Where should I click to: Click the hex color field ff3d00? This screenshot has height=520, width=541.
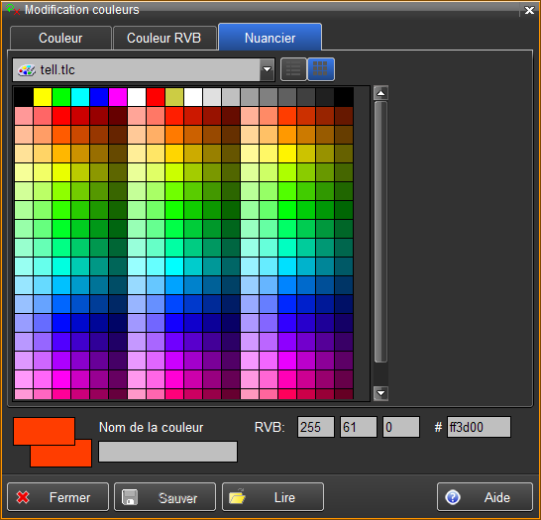click(479, 427)
